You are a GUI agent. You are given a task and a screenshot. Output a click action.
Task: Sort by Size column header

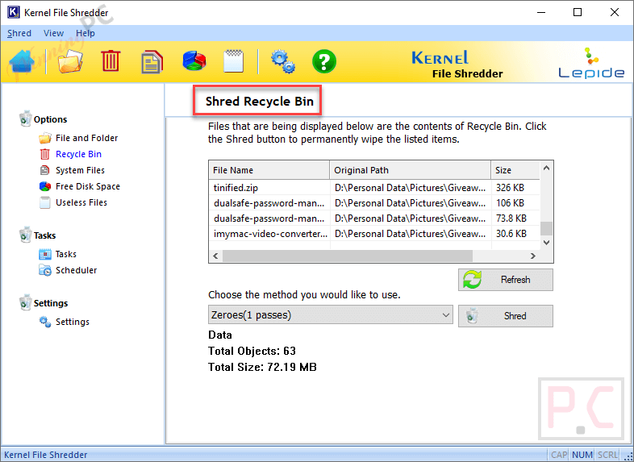tap(515, 170)
